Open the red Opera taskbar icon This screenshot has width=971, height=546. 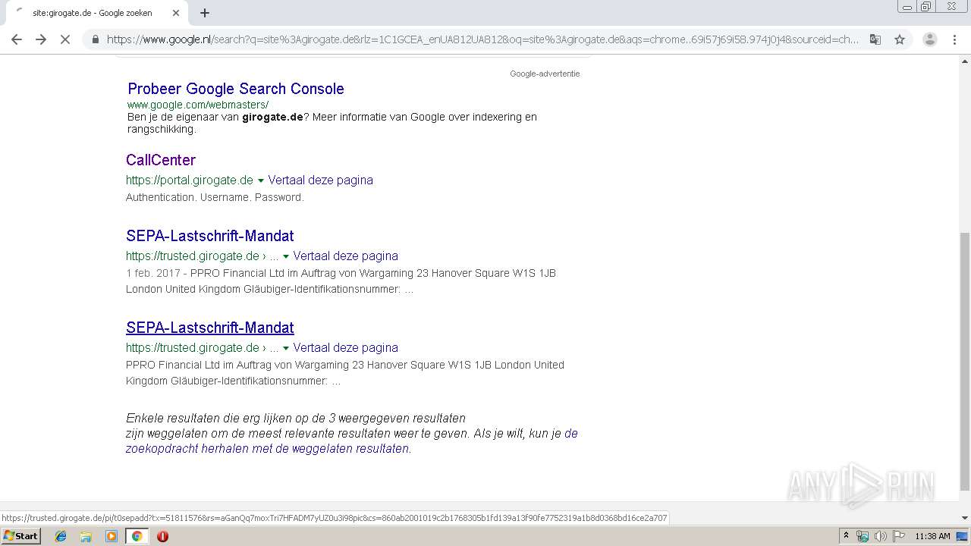(162, 536)
